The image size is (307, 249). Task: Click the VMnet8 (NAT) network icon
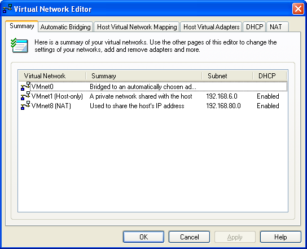pyautogui.click(x=25, y=105)
